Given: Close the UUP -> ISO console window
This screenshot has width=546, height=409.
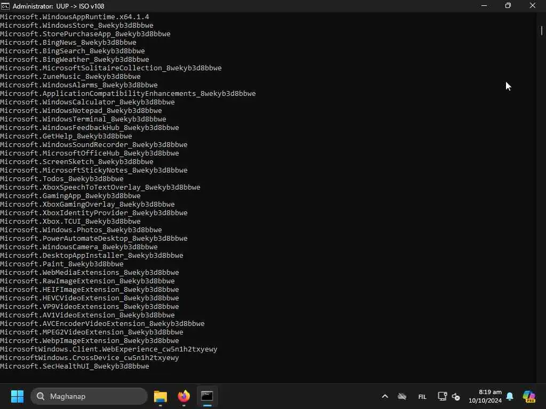Looking at the screenshot, I should (x=533, y=6).
